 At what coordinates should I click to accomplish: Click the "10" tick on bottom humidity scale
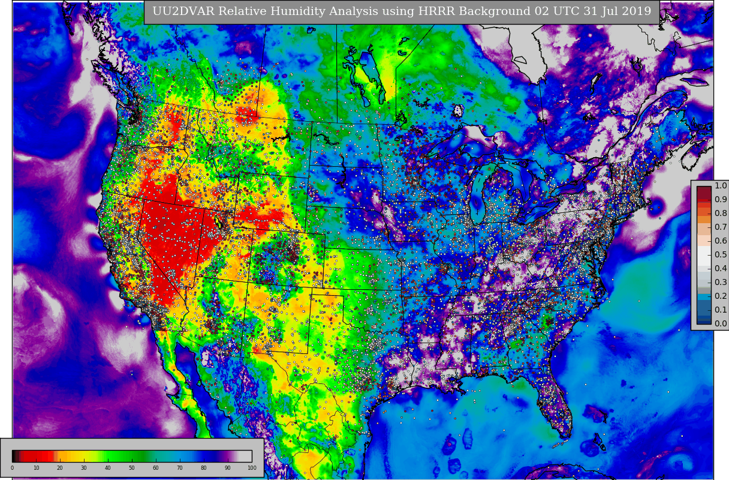point(36,468)
